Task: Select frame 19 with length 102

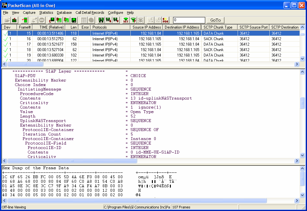Action: click(151, 55)
